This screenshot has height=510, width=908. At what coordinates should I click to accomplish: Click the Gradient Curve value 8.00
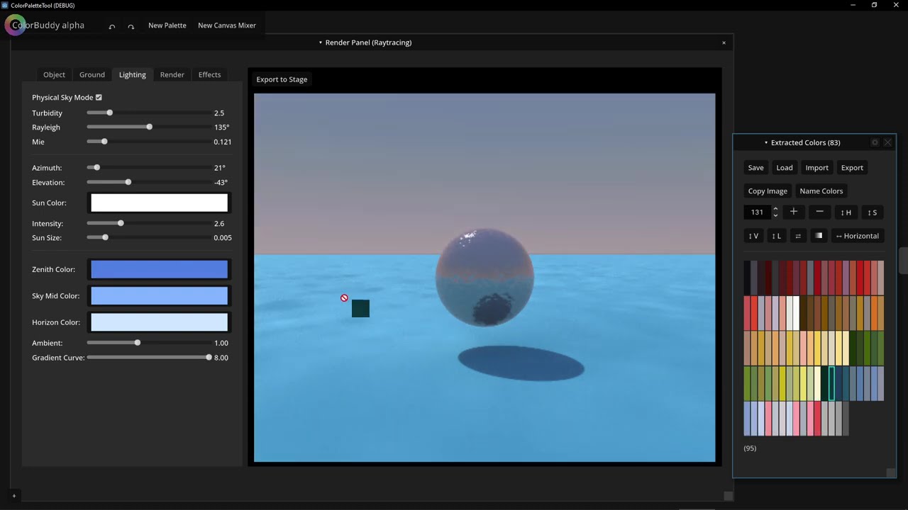click(221, 358)
